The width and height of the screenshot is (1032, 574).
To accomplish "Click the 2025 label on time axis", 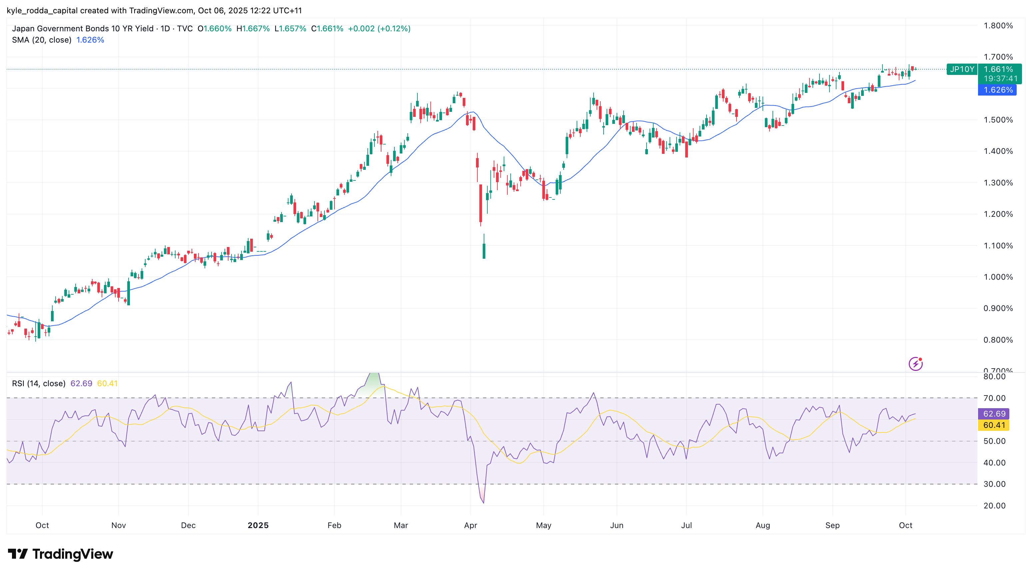I will point(258,525).
